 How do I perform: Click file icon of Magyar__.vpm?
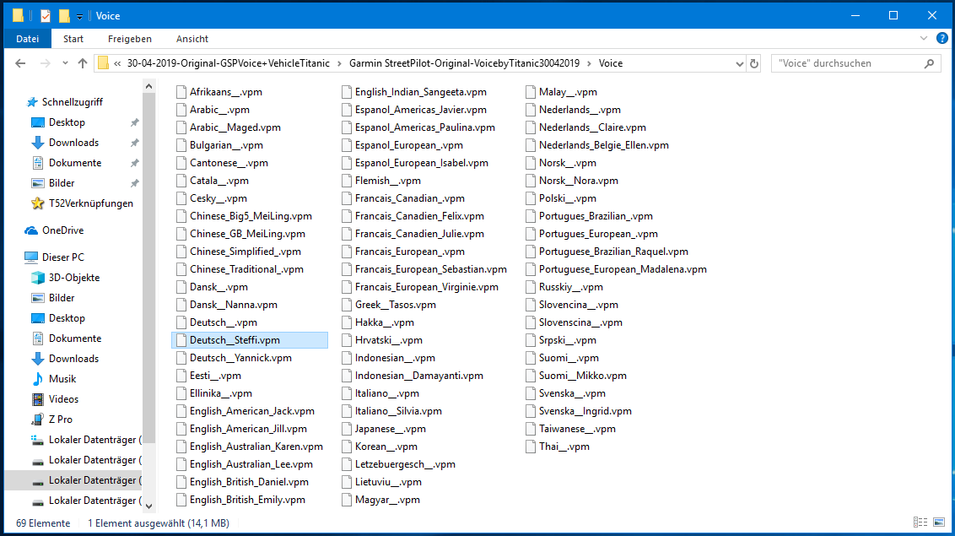point(347,500)
